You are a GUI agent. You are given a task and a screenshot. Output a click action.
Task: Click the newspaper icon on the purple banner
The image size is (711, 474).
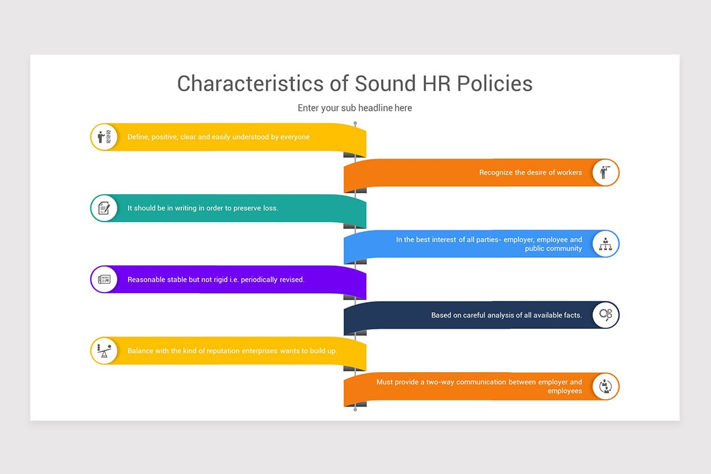pyautogui.click(x=104, y=279)
